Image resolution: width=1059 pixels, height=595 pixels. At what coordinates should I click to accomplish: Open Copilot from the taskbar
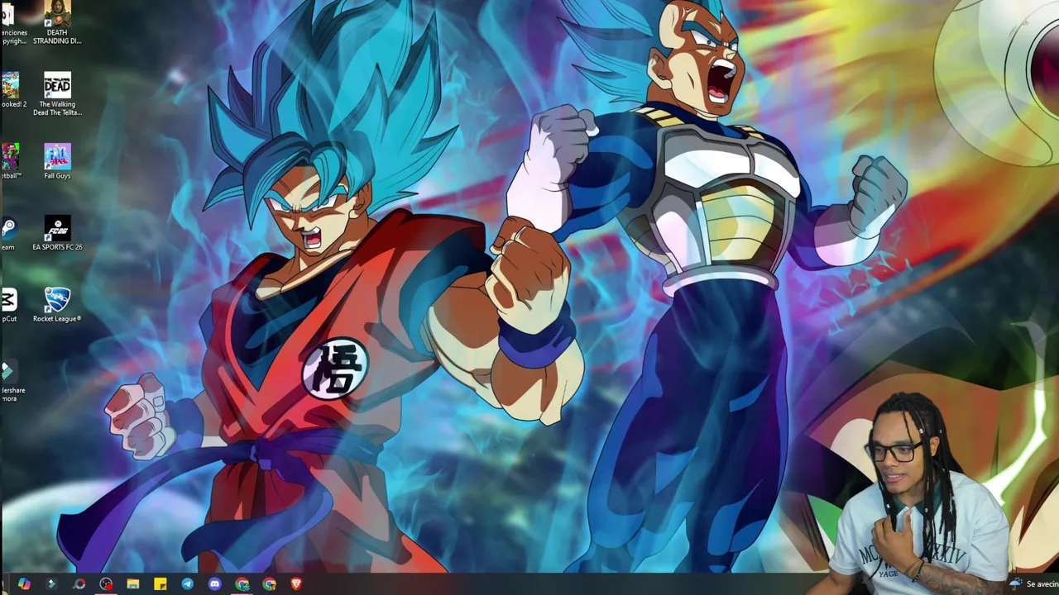(24, 584)
